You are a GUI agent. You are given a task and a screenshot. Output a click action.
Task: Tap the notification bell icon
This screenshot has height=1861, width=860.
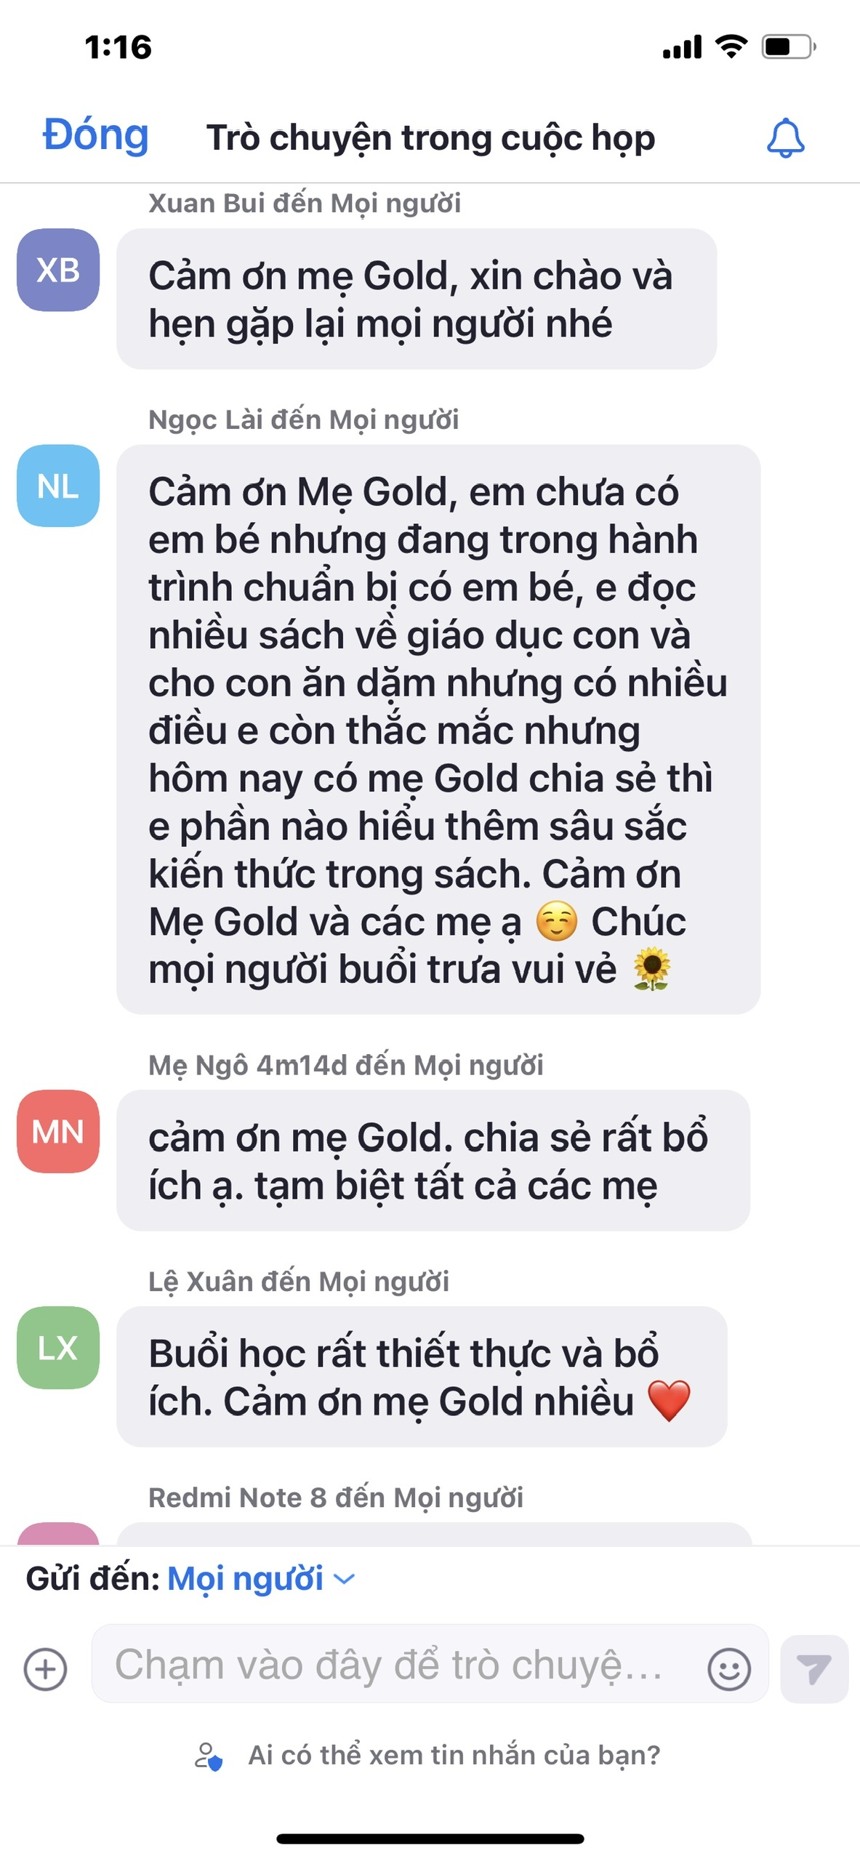click(x=785, y=137)
